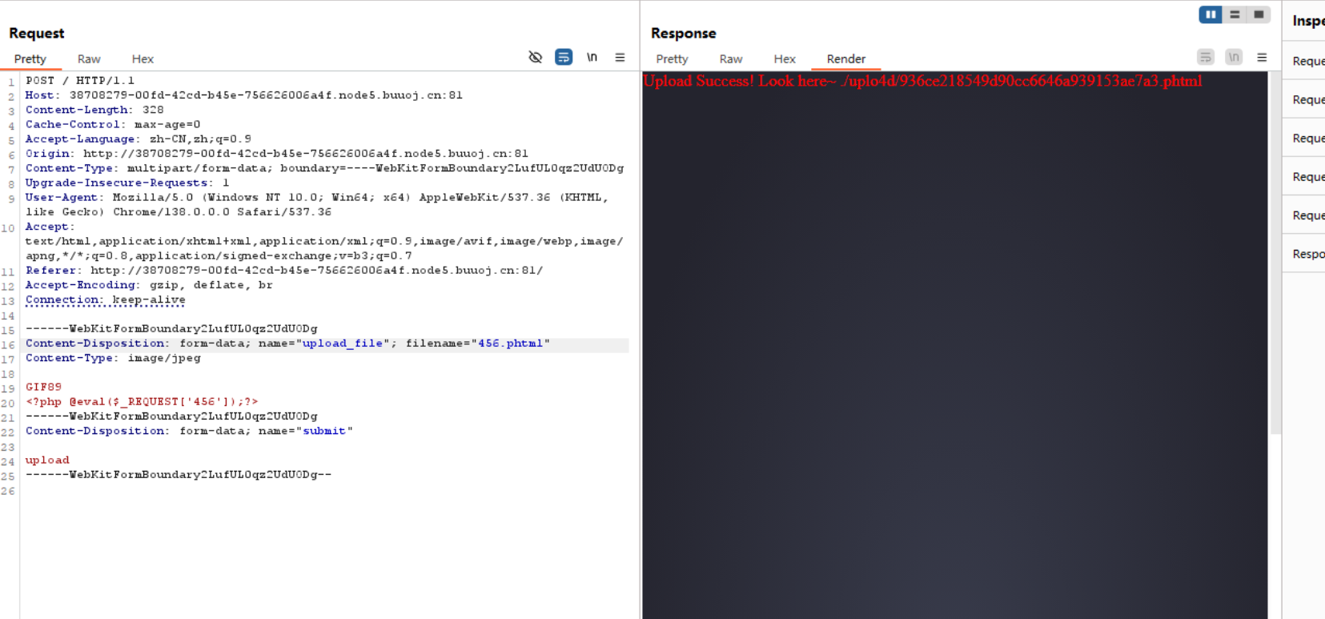Click the response vertical scrollbar
Image resolution: width=1325 pixels, height=619 pixels.
(1276, 252)
